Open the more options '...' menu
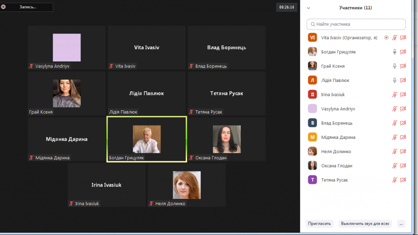Screen dimensions: 418x235 401,224
